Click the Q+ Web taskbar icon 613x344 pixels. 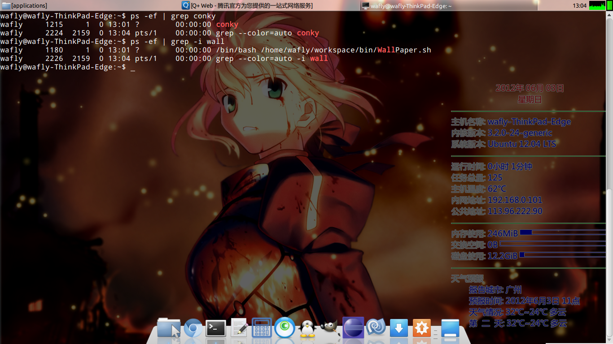[186, 5]
